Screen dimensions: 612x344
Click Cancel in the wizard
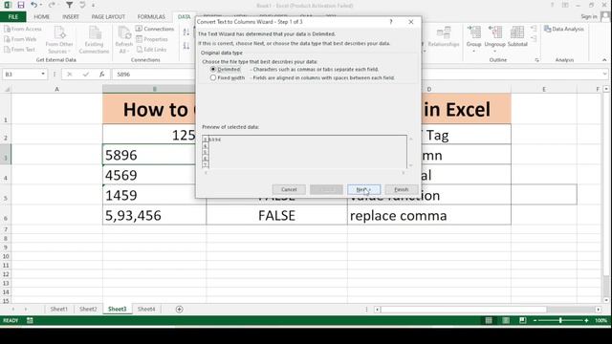tap(289, 189)
